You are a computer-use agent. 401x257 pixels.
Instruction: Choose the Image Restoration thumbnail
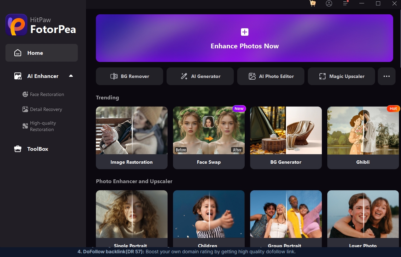(132, 130)
